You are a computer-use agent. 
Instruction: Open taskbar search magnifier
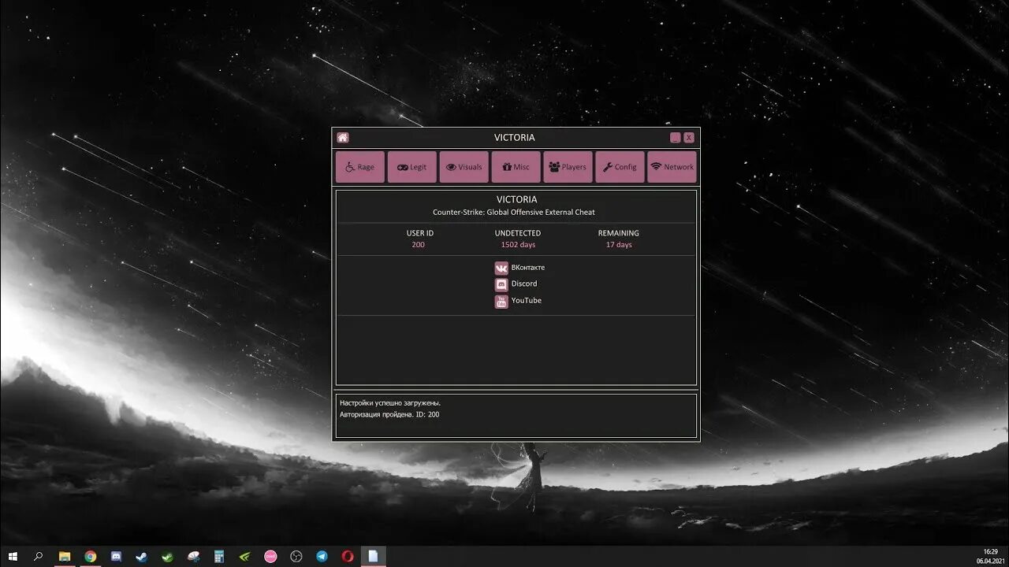point(38,556)
